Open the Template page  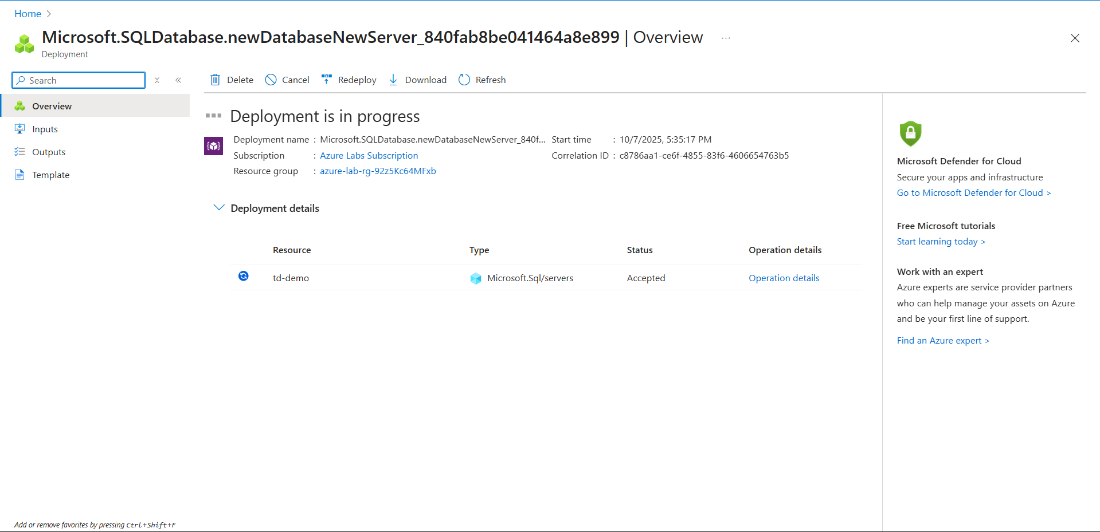pyautogui.click(x=50, y=175)
